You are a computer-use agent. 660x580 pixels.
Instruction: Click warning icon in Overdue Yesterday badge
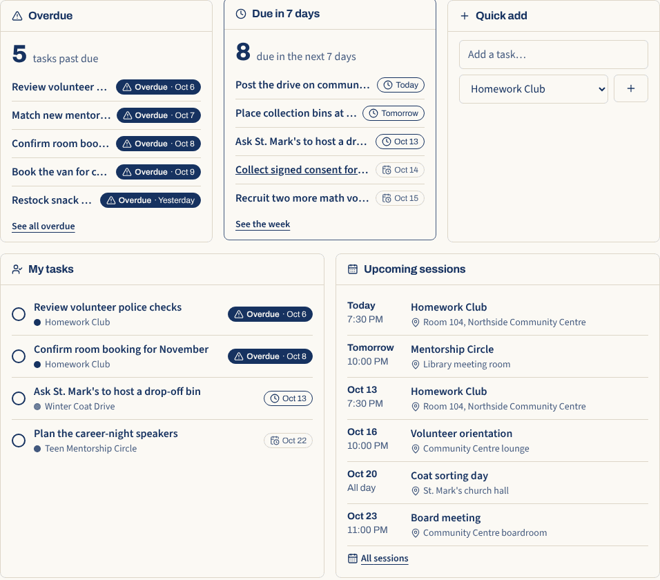[x=111, y=200]
